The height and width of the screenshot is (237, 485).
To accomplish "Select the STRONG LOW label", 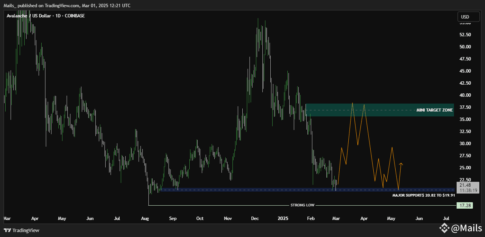I will [x=302, y=205].
